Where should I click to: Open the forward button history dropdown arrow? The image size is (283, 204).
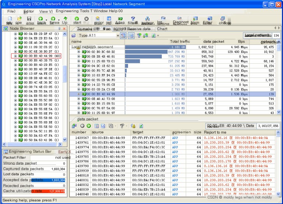(59, 20)
